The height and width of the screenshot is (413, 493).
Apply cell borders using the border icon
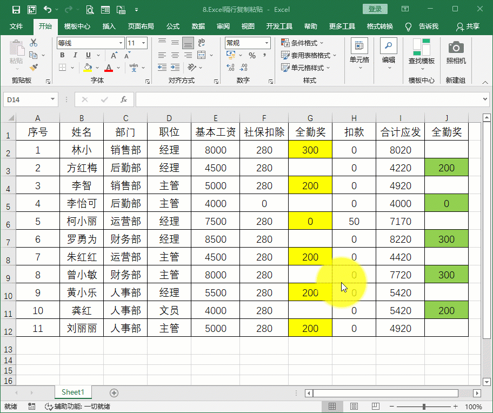coord(63,67)
